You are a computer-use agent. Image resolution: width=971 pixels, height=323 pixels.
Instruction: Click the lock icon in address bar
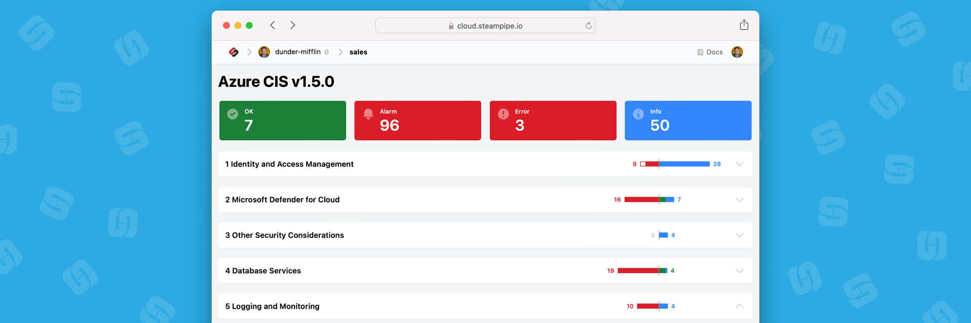pyautogui.click(x=451, y=26)
